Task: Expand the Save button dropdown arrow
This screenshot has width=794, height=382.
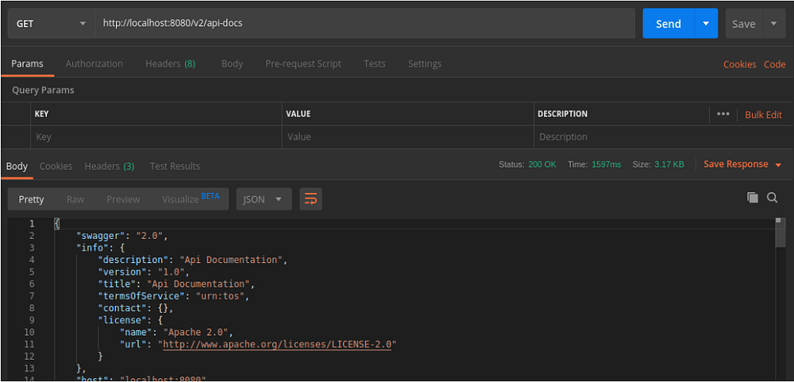Action: pyautogui.click(x=774, y=24)
